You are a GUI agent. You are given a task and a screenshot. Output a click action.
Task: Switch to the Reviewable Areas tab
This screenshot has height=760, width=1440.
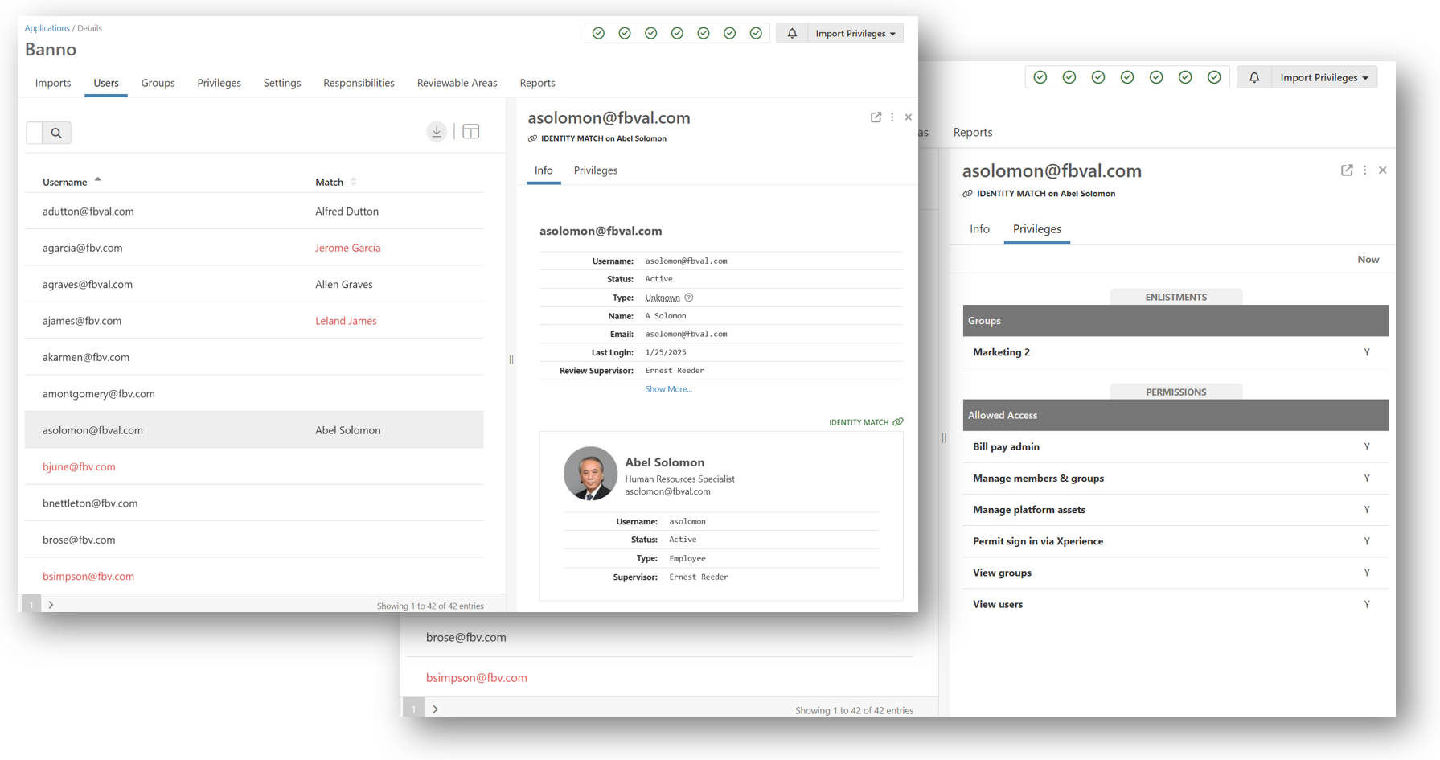pos(457,83)
